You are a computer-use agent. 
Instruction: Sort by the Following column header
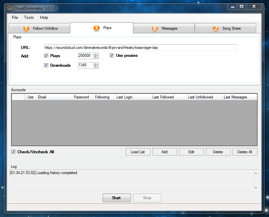[x=103, y=97]
